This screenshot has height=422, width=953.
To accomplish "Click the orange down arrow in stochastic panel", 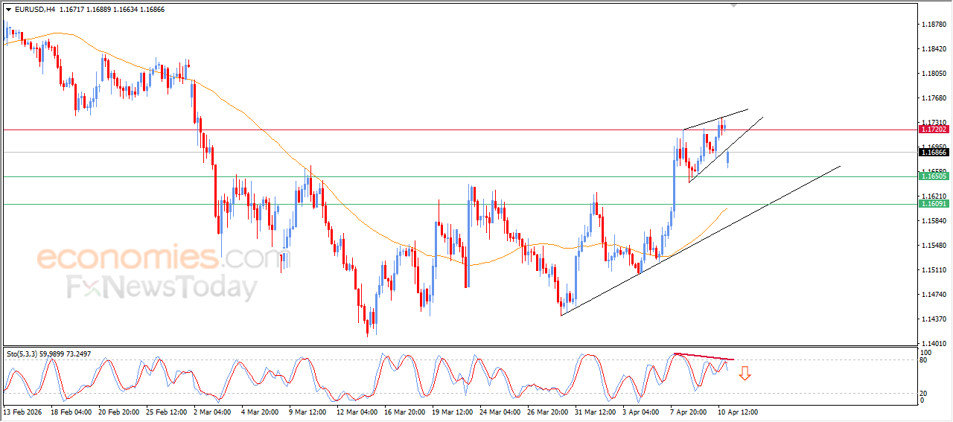I will (744, 373).
